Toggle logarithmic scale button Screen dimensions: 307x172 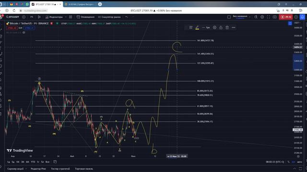(293, 162)
